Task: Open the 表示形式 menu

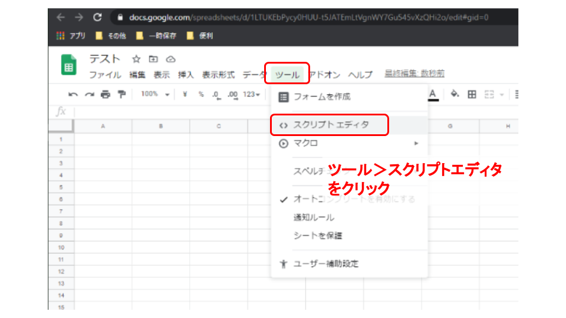Action: [218, 75]
